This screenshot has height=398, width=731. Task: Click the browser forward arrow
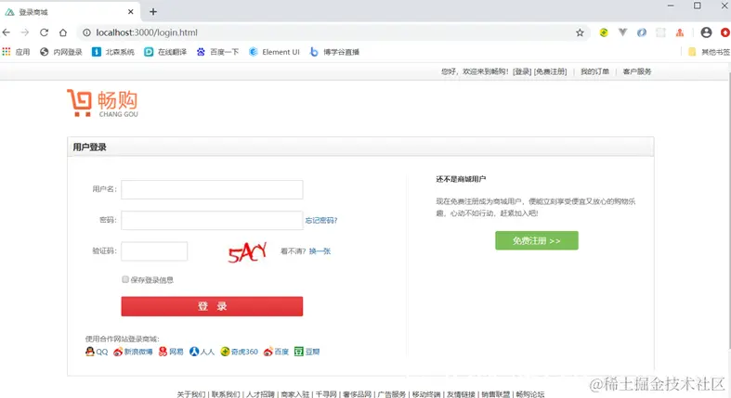[25, 32]
